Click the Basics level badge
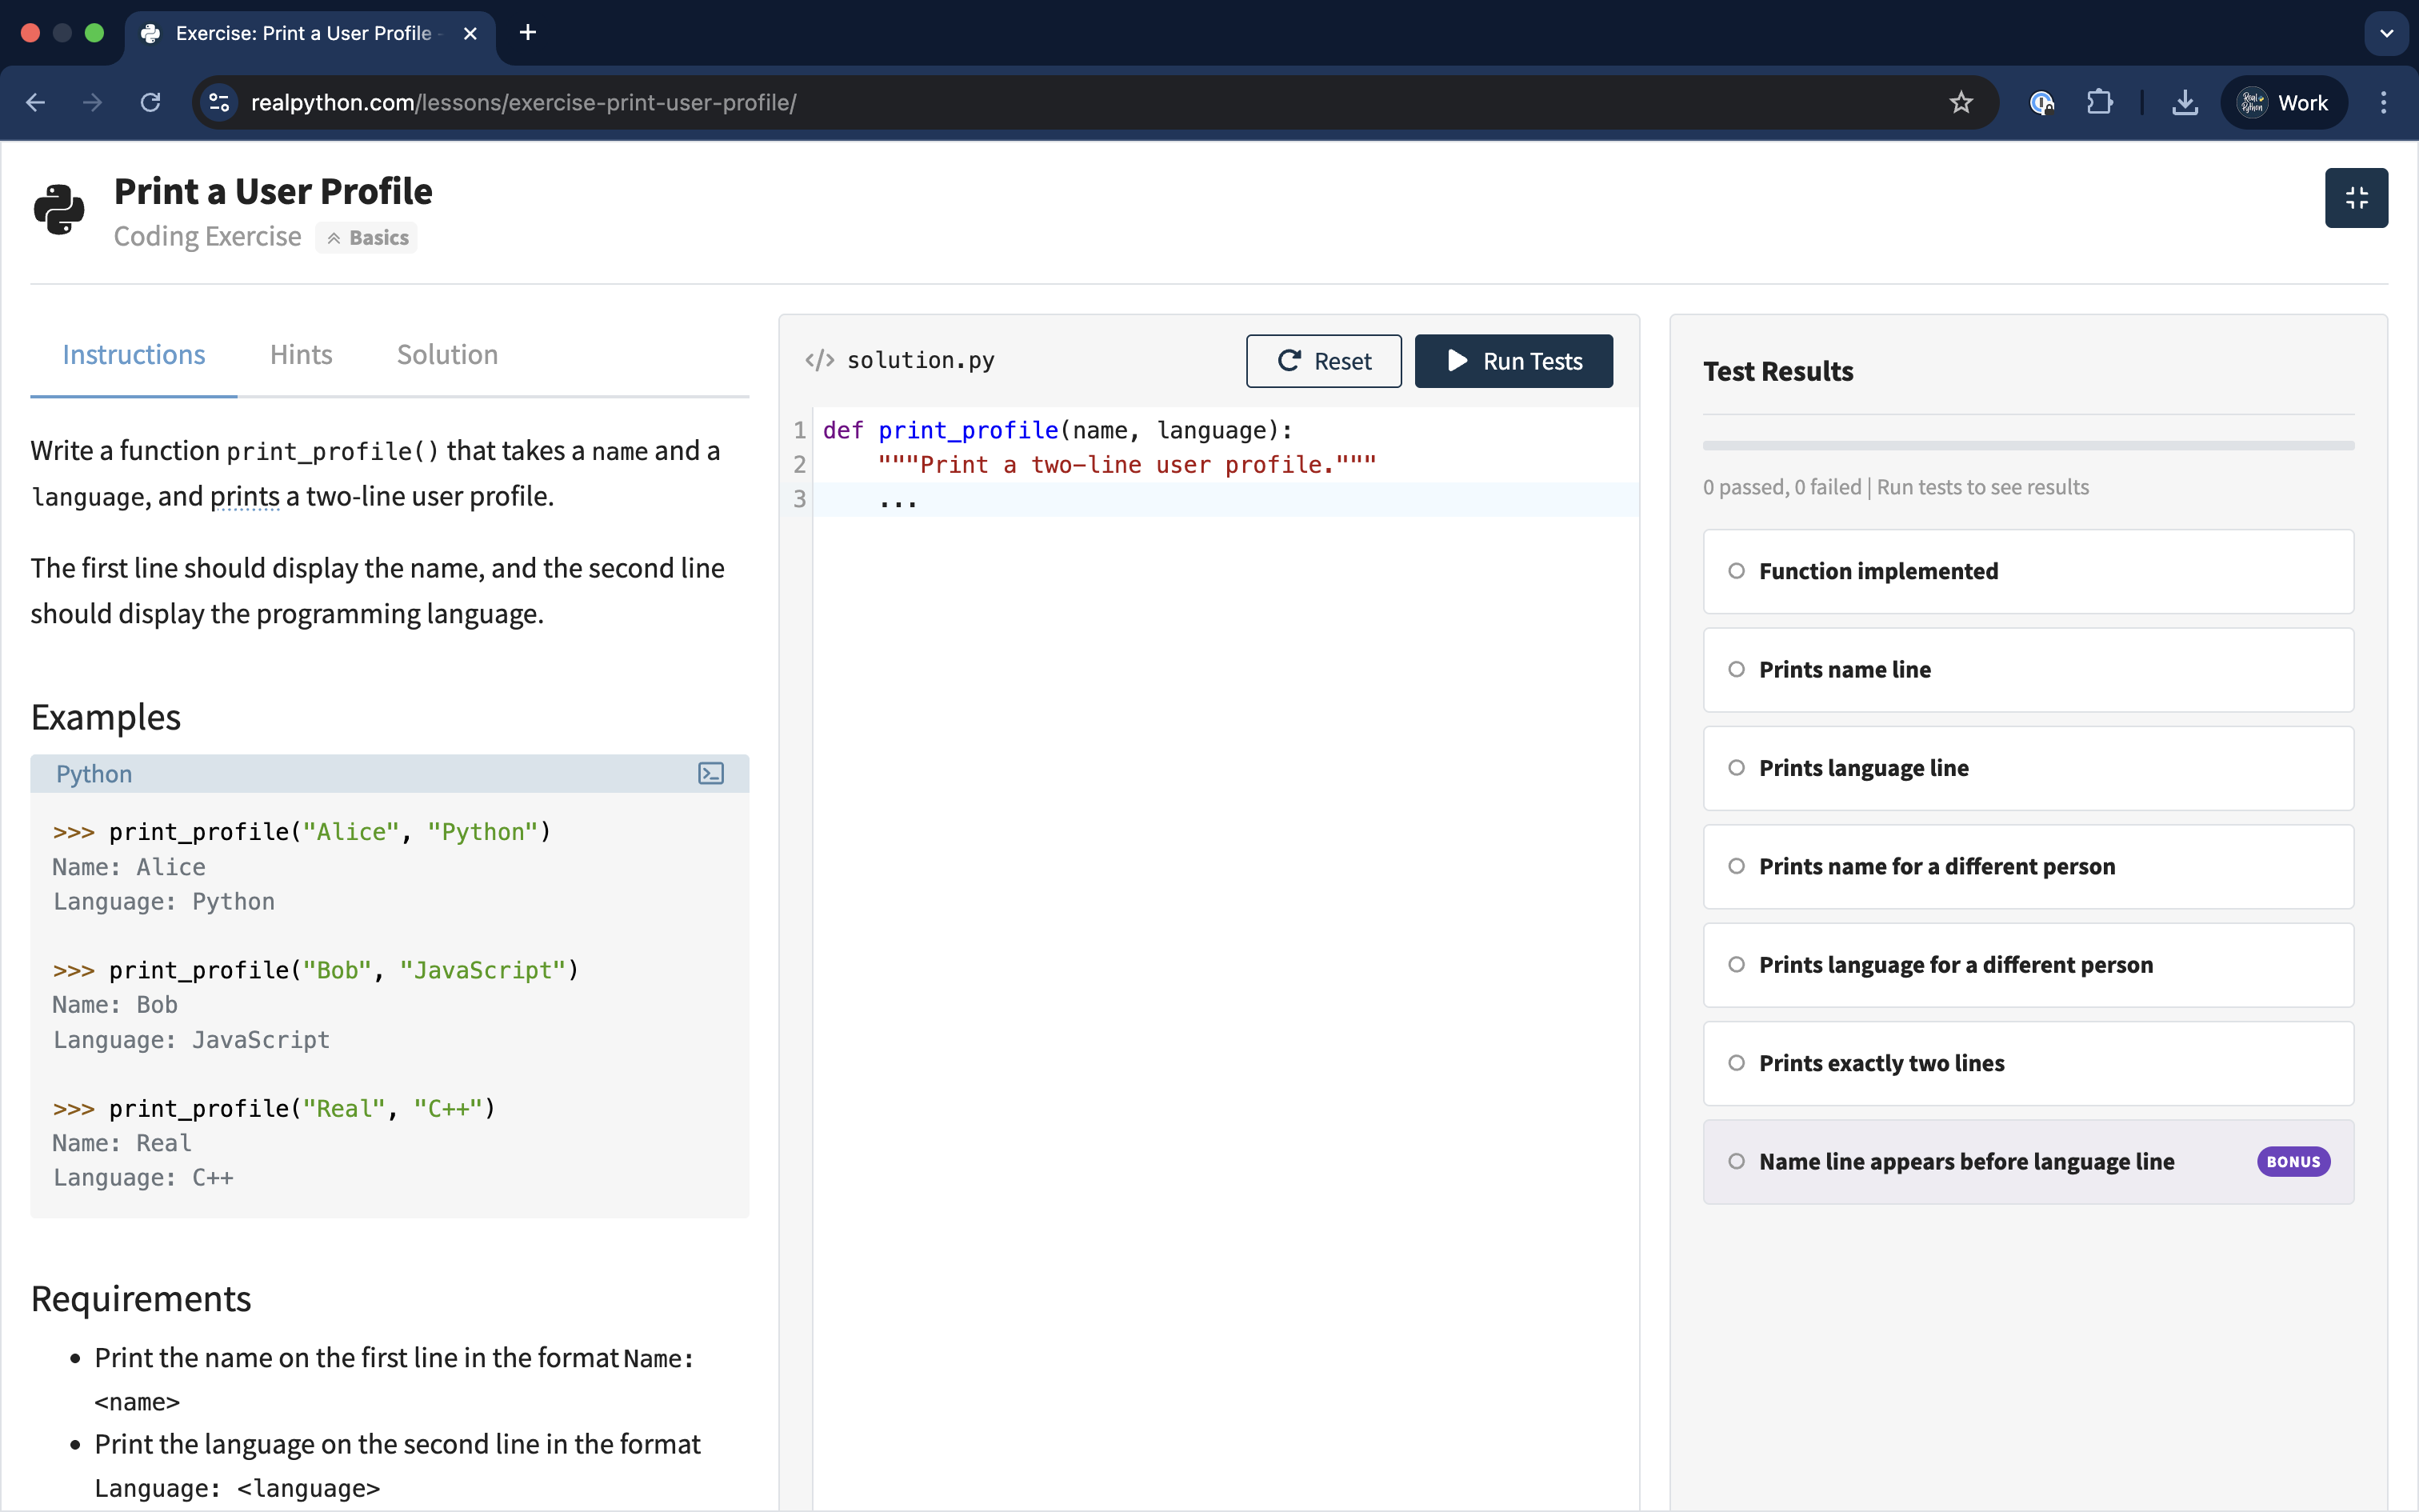 tap(367, 238)
